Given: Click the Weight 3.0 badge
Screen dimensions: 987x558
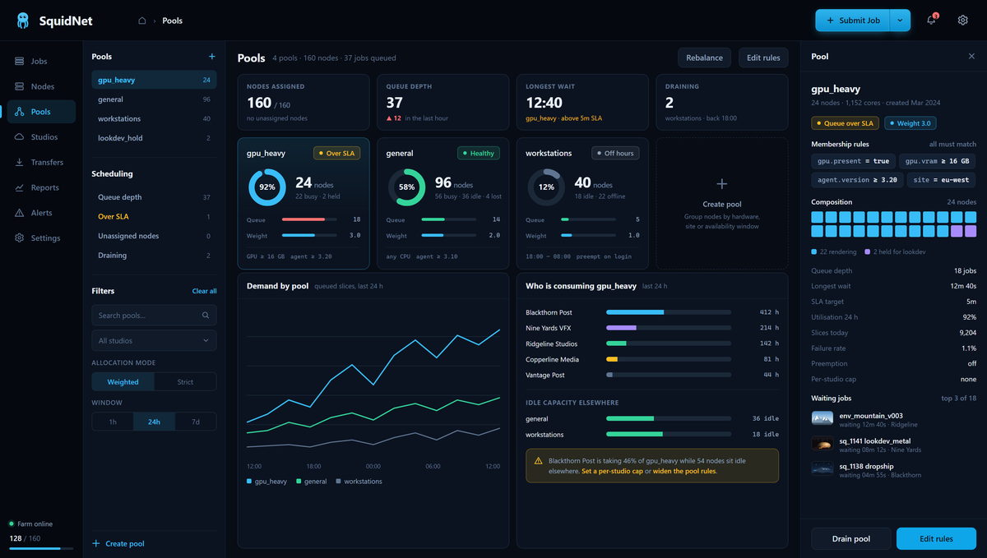Looking at the screenshot, I should 910,123.
